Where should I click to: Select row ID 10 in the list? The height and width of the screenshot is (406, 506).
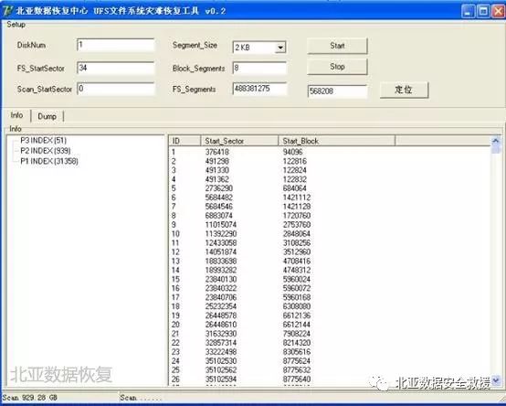329,233
